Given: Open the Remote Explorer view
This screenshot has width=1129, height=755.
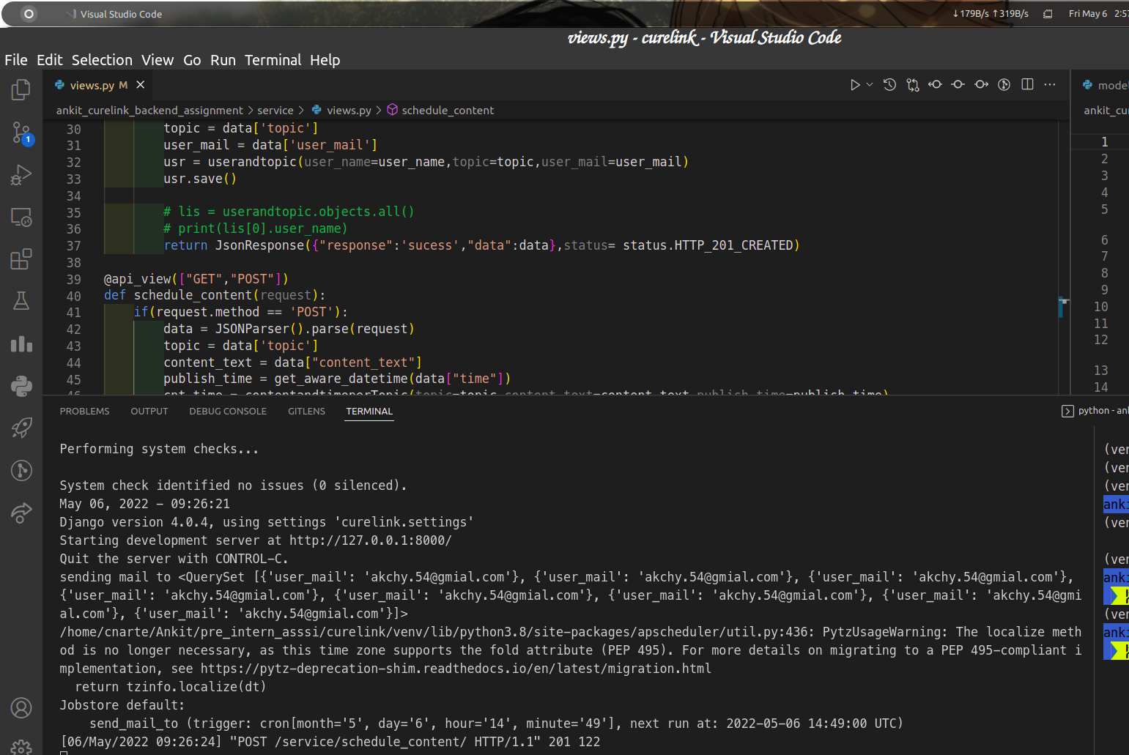Looking at the screenshot, I should (21, 217).
